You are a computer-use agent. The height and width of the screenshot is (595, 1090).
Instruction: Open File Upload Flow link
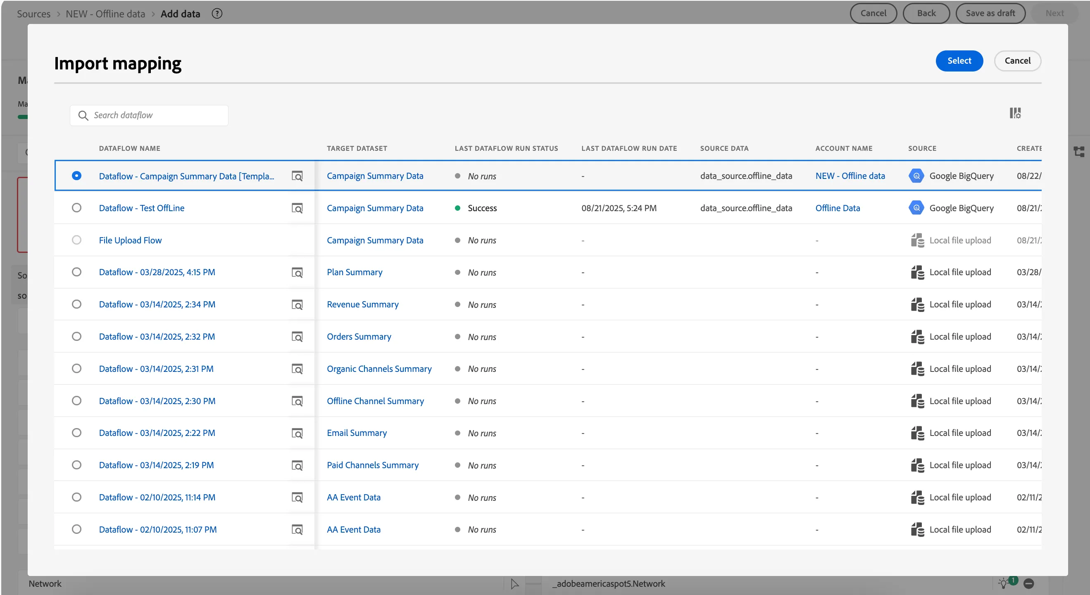click(x=130, y=240)
